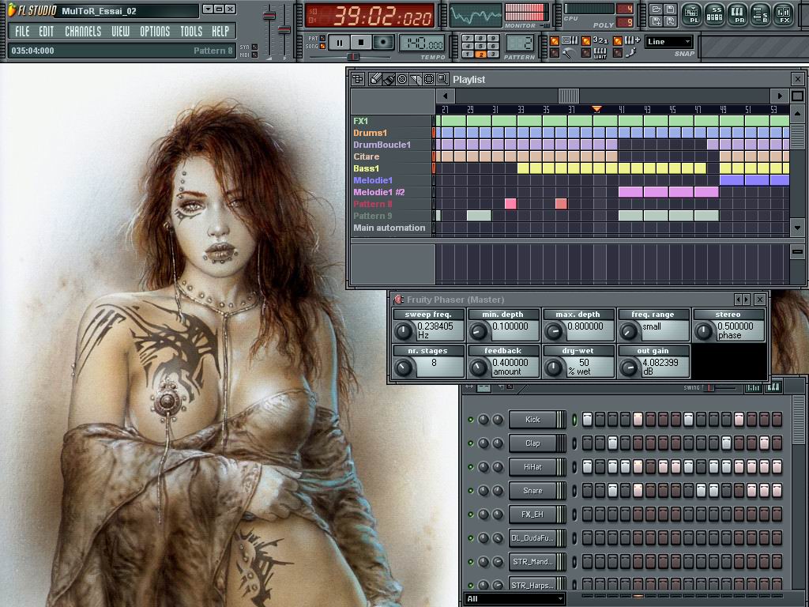
Task: Click the Snare channel button
Action: click(536, 491)
